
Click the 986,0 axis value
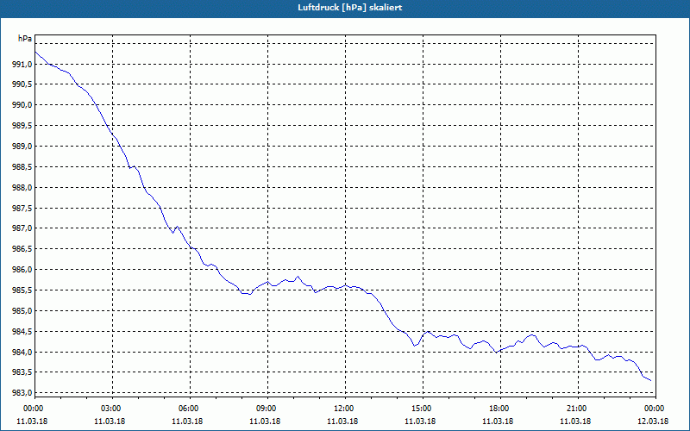[22, 270]
